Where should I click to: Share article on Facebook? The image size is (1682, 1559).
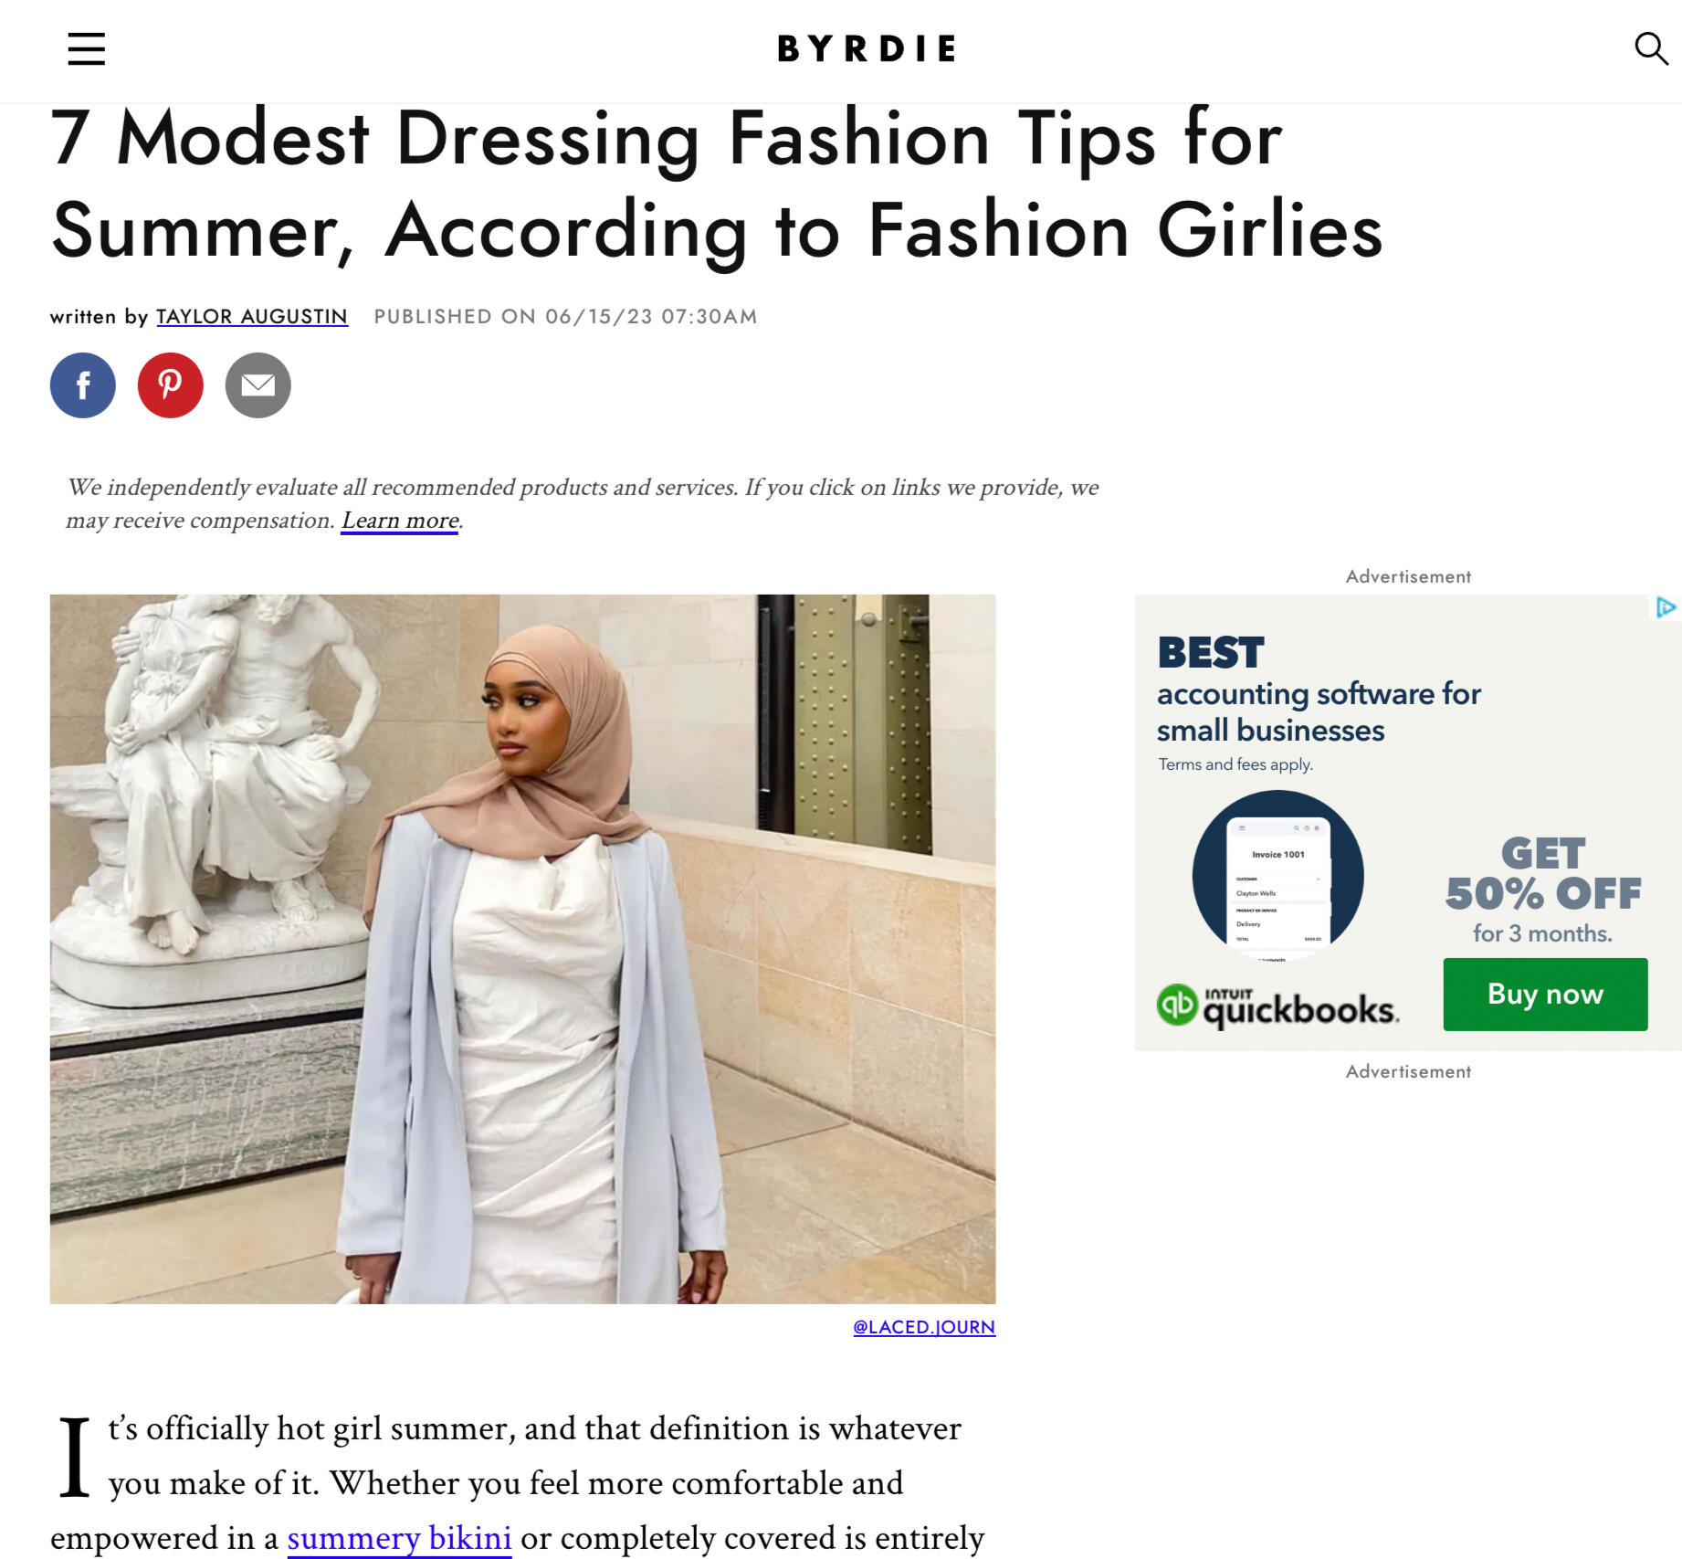click(83, 385)
